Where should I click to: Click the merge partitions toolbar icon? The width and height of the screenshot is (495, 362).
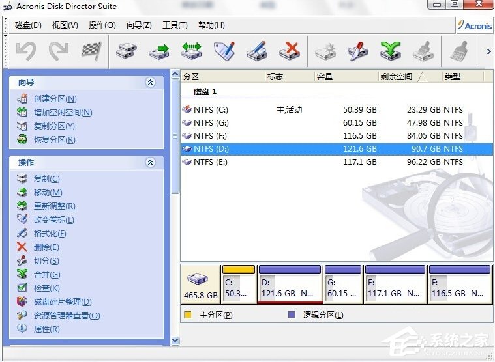(390, 51)
